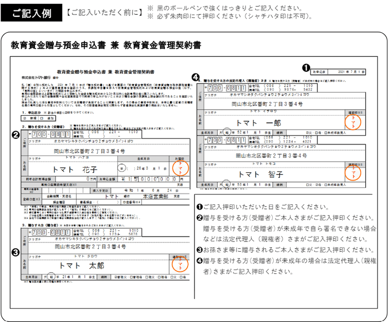
Task: Select the circled 昭 era for 一郎's birthdate
Action: [x=227, y=133]
